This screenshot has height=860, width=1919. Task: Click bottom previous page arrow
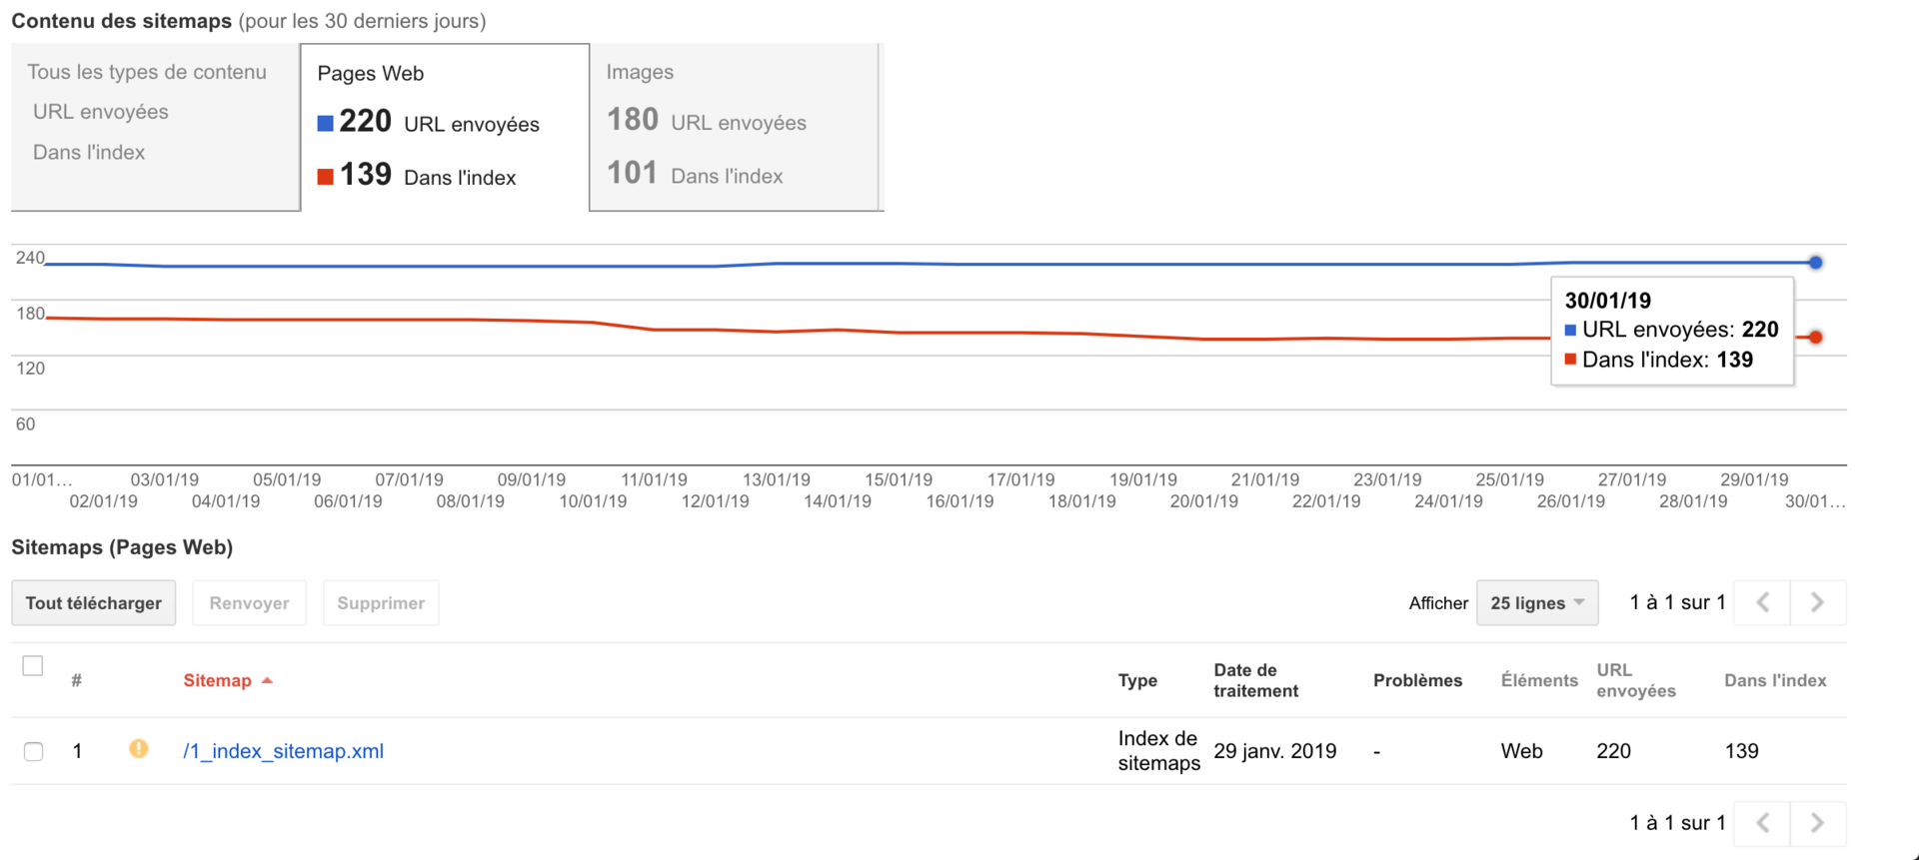(x=1763, y=823)
